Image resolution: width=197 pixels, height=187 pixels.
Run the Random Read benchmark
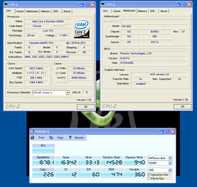coord(111,160)
